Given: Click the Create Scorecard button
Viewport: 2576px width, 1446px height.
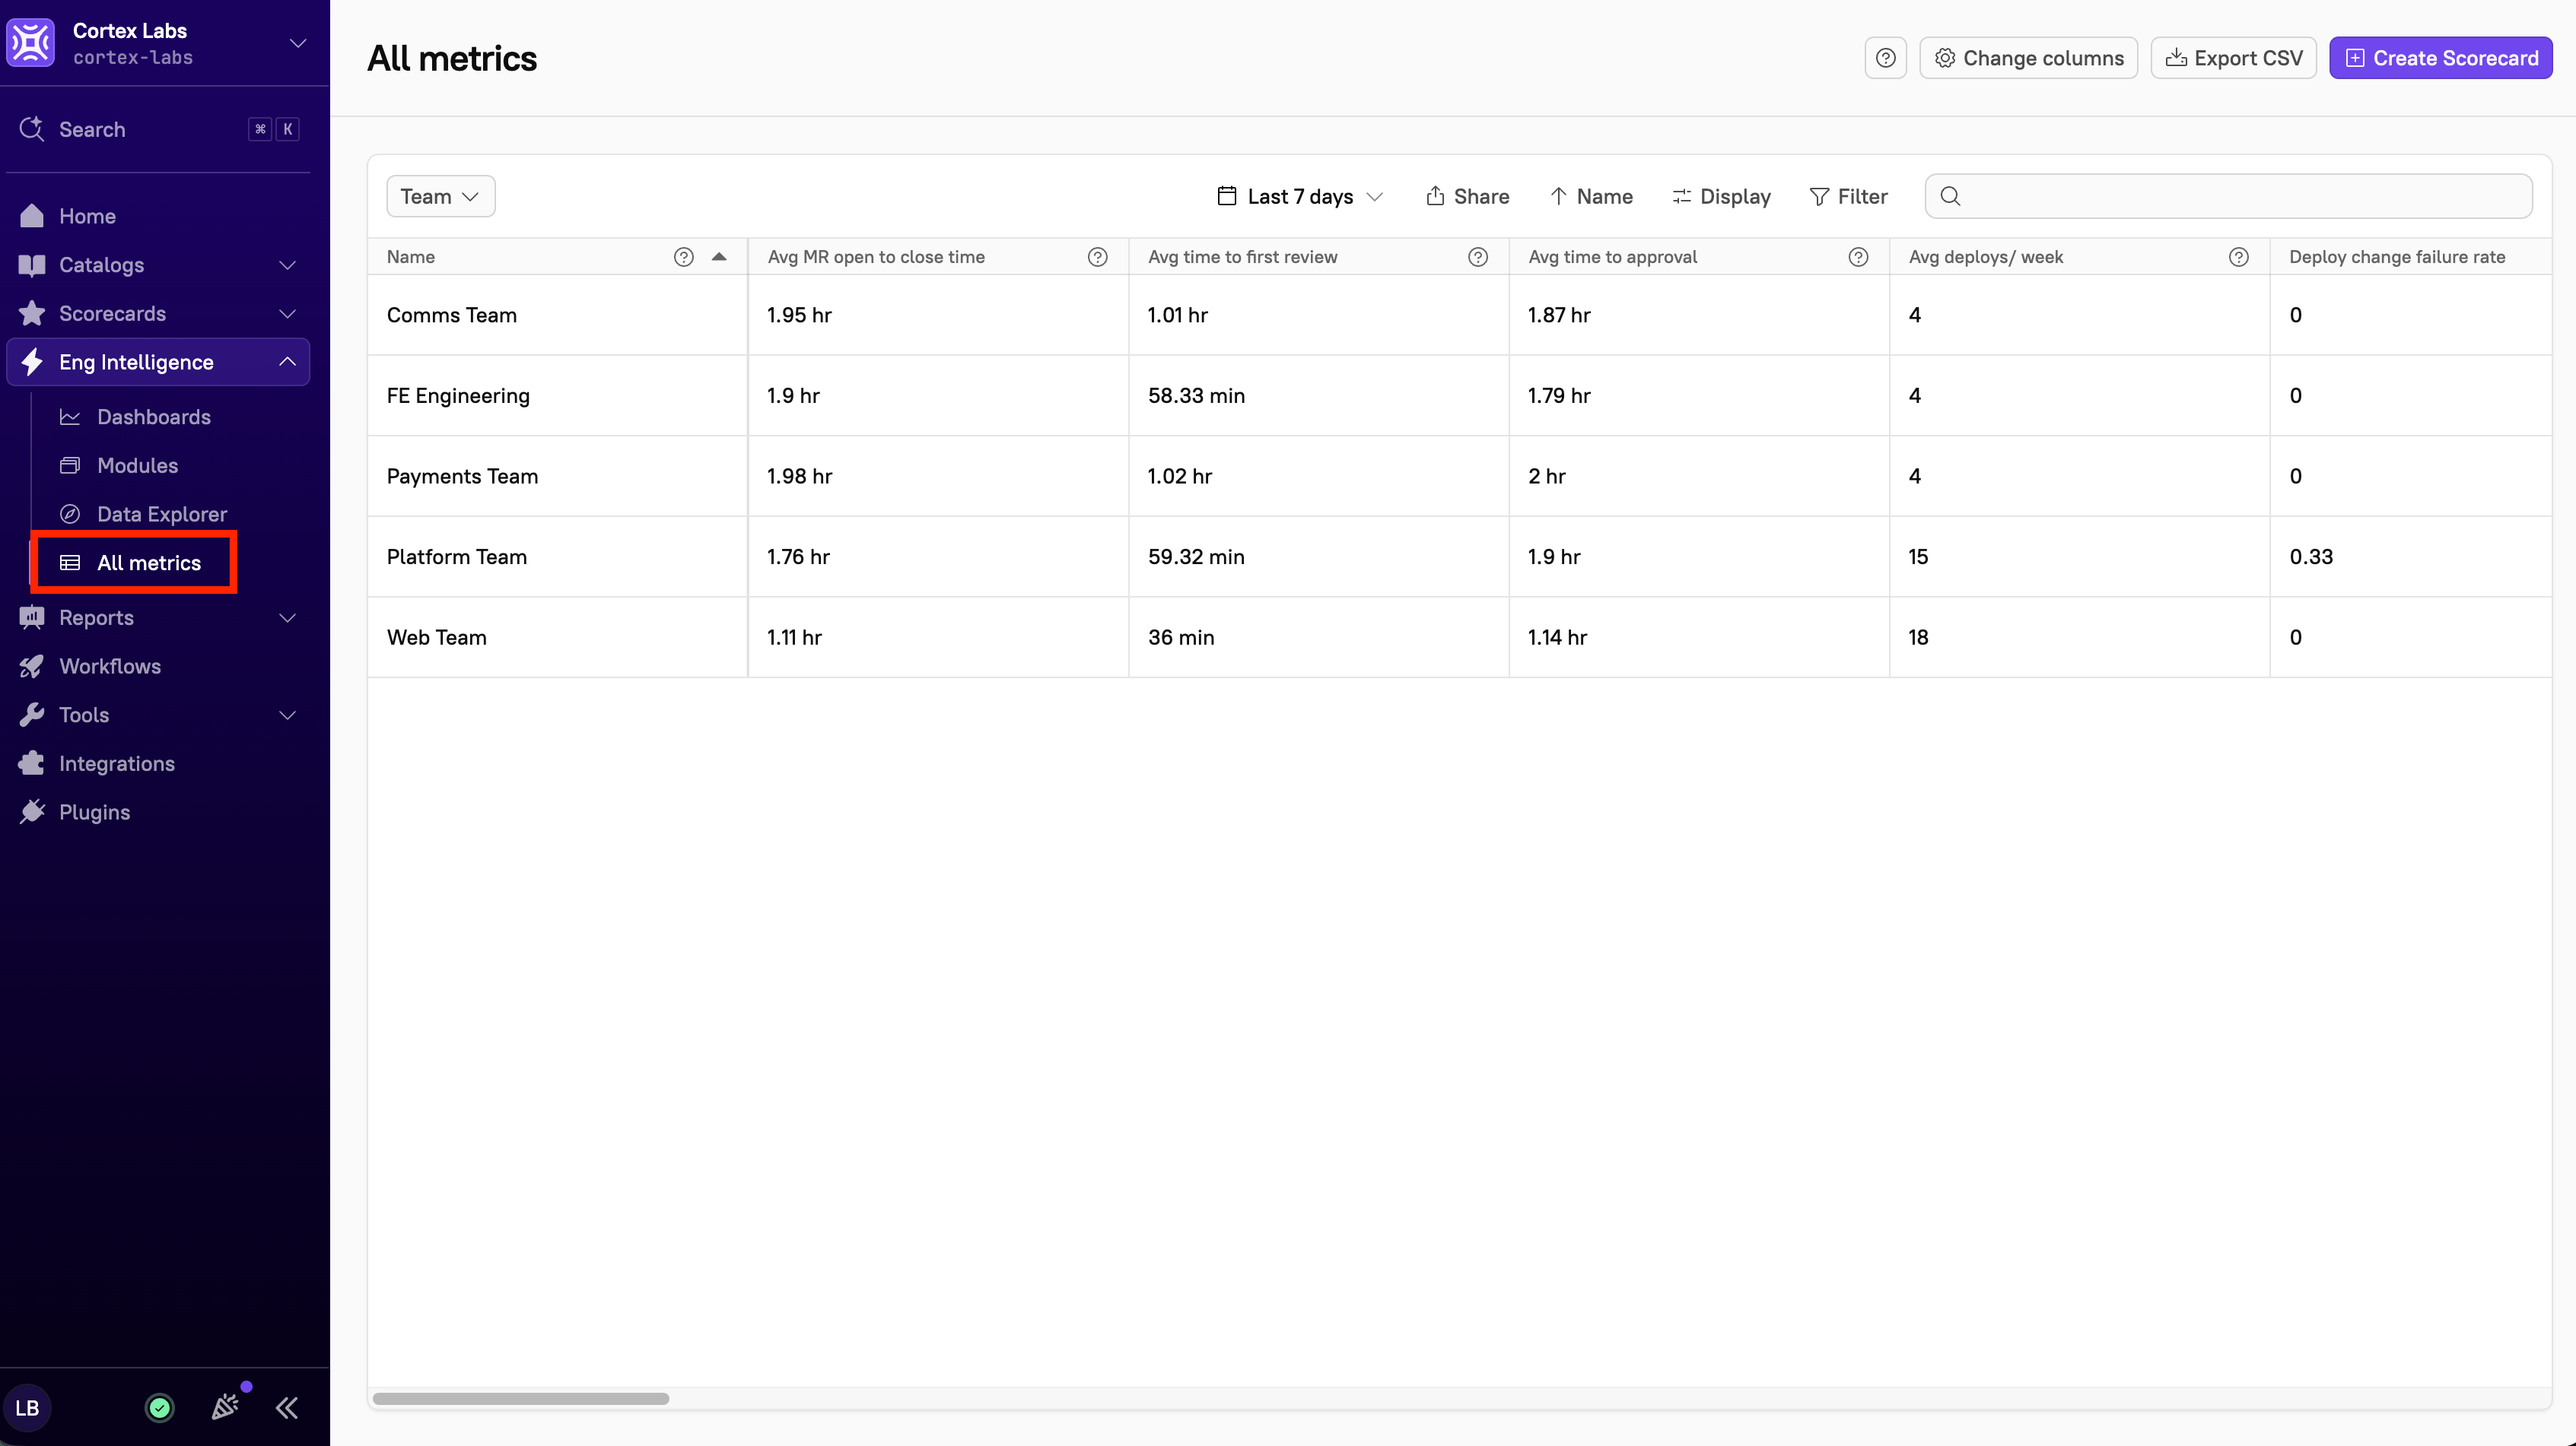Looking at the screenshot, I should (x=2440, y=58).
